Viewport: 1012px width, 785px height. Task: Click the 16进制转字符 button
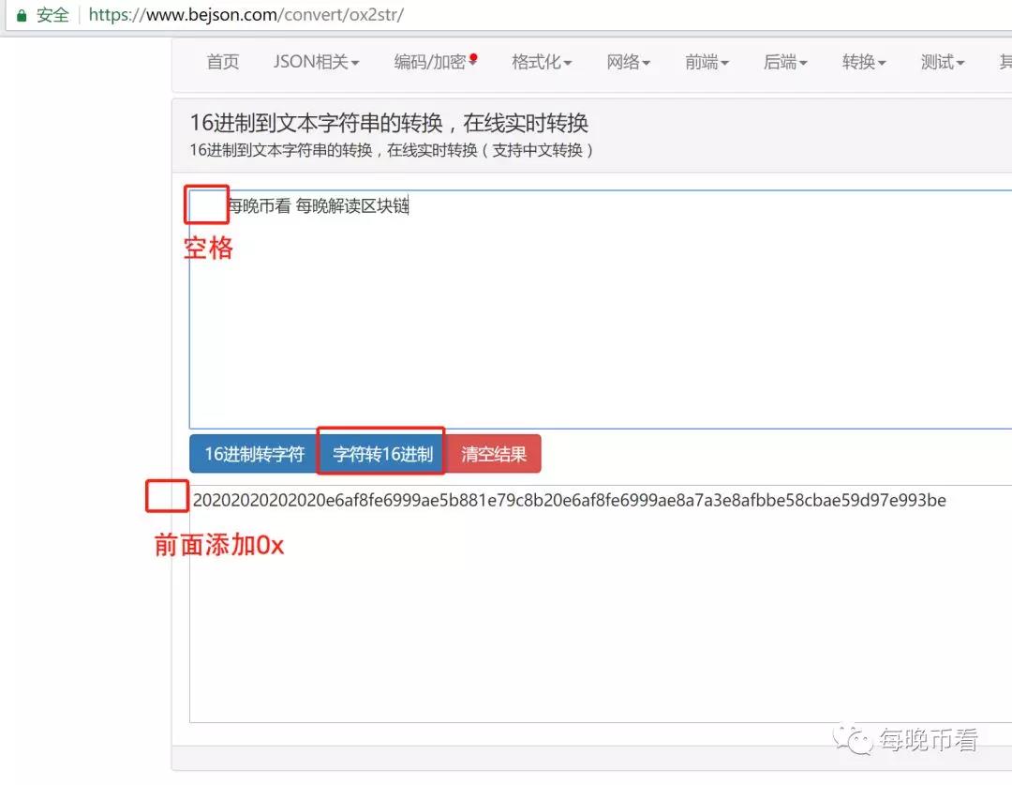click(x=254, y=454)
